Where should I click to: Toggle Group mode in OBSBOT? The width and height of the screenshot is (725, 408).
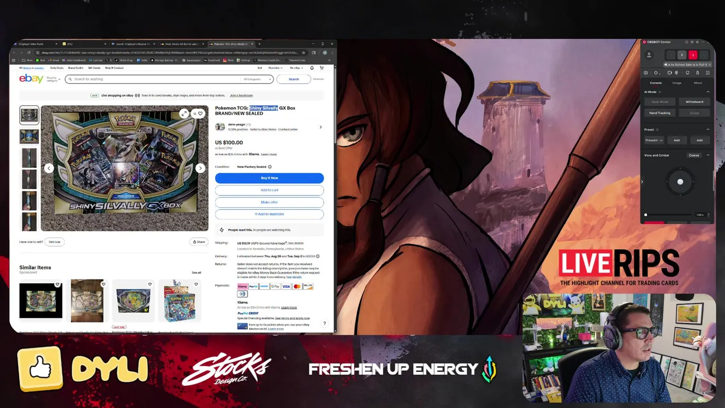tap(694, 113)
